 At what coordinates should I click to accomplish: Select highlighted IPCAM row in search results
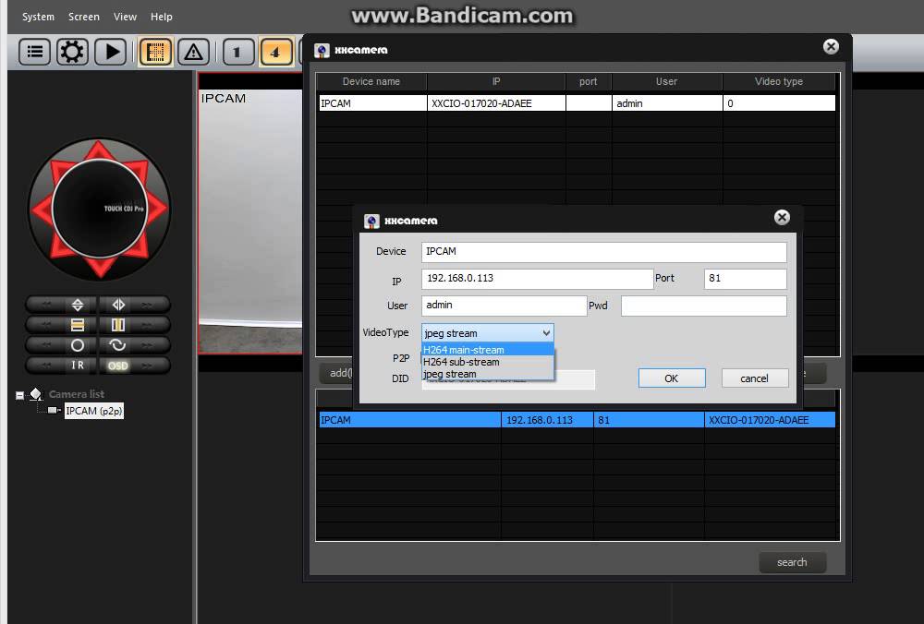(577, 420)
